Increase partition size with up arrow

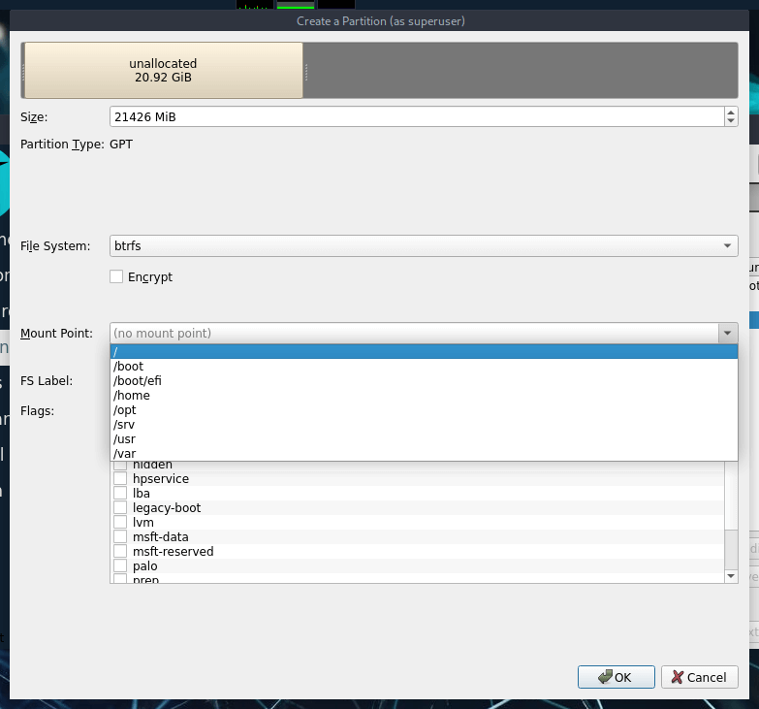[730, 112]
